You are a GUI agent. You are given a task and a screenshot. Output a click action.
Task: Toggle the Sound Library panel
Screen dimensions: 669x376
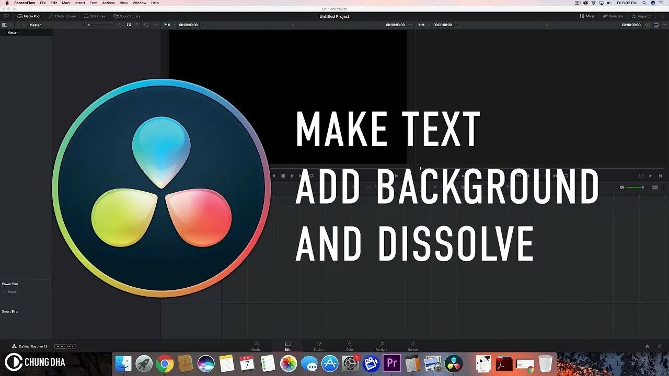tap(127, 16)
